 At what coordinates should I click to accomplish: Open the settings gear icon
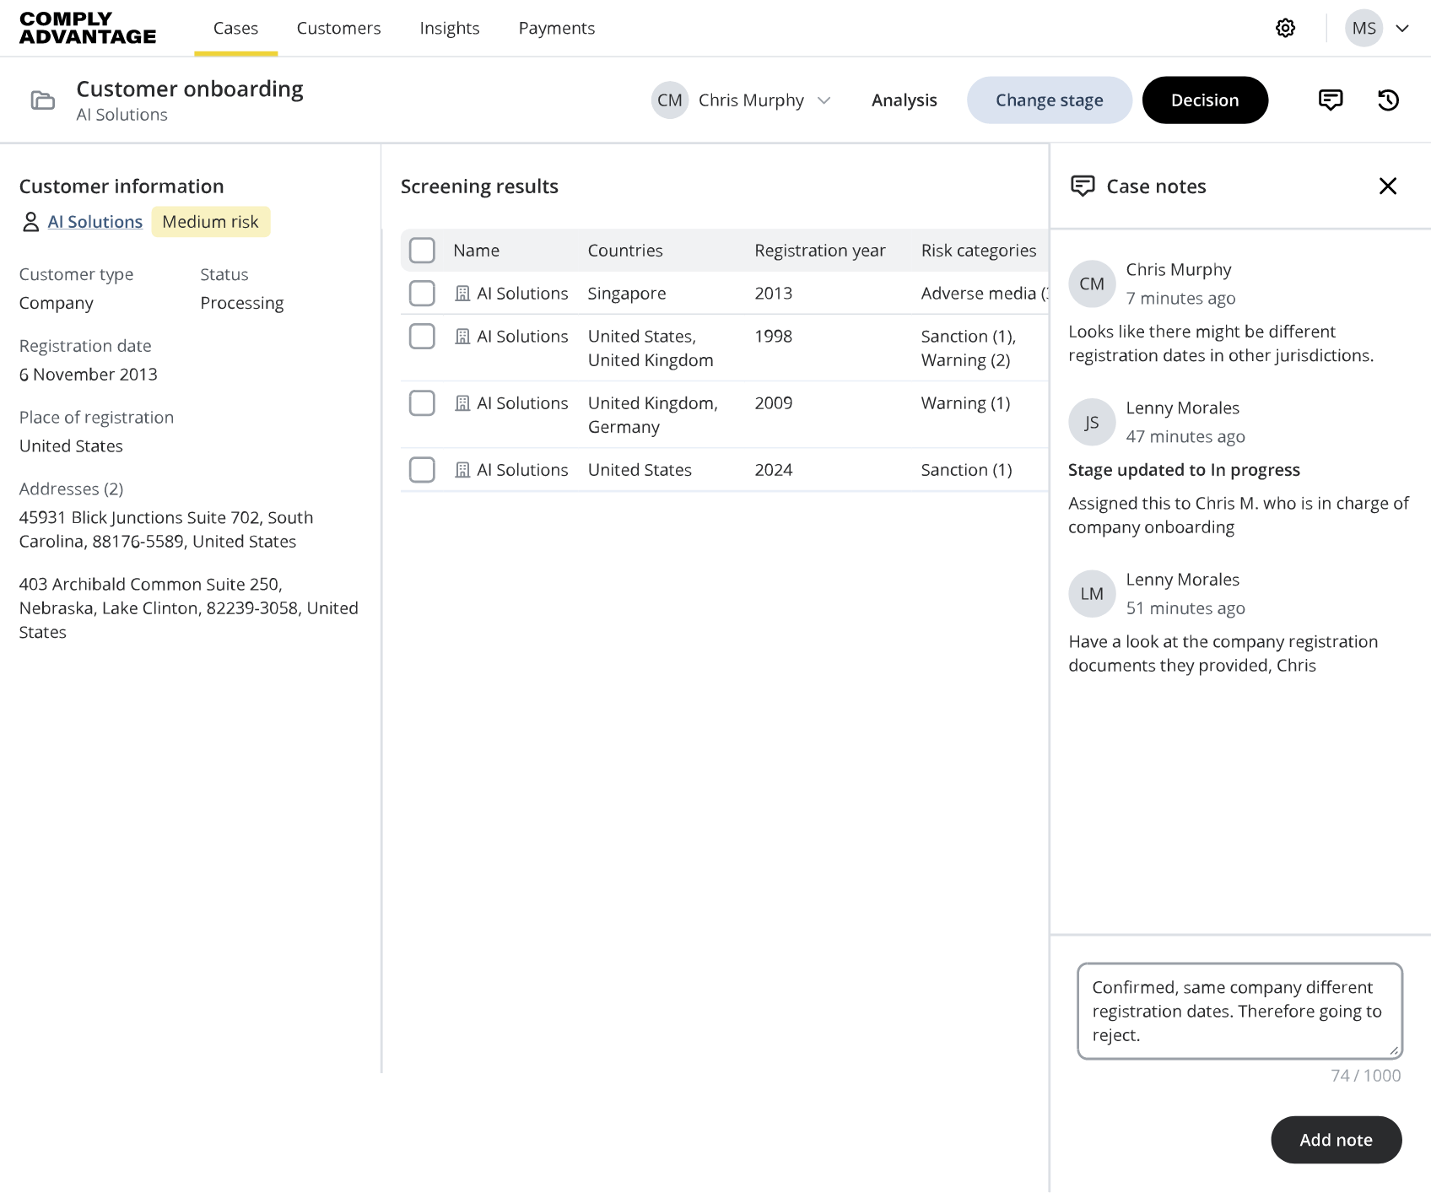tap(1285, 28)
